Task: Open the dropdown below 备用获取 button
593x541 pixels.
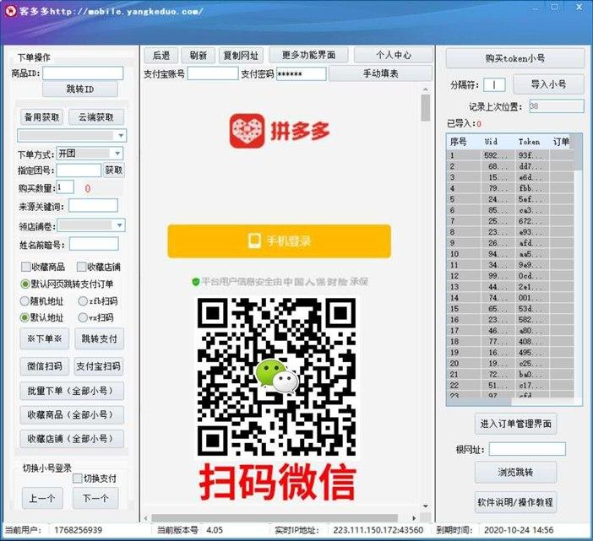Action: 72,135
